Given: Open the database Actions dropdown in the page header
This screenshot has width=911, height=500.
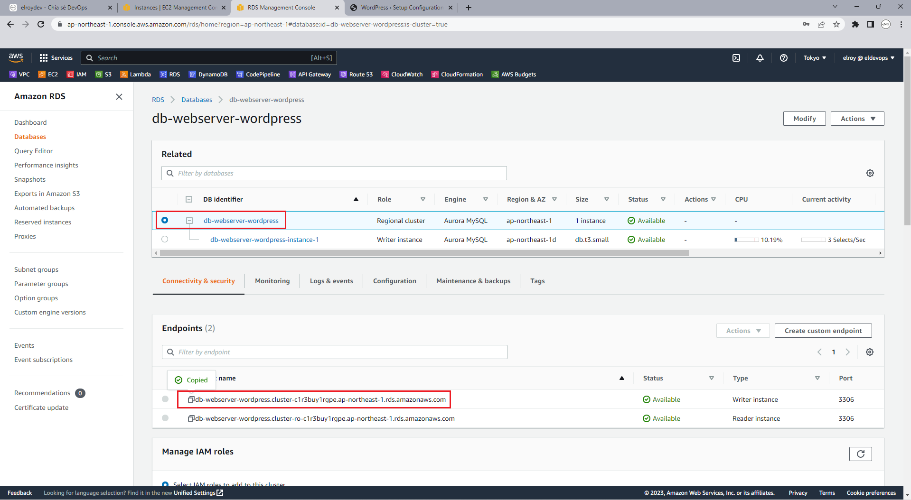Looking at the screenshot, I should click(857, 119).
